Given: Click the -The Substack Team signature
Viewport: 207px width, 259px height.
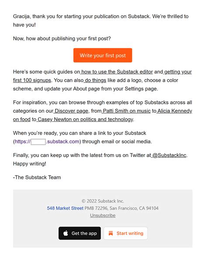Looking at the screenshot, I should pos(37,177).
